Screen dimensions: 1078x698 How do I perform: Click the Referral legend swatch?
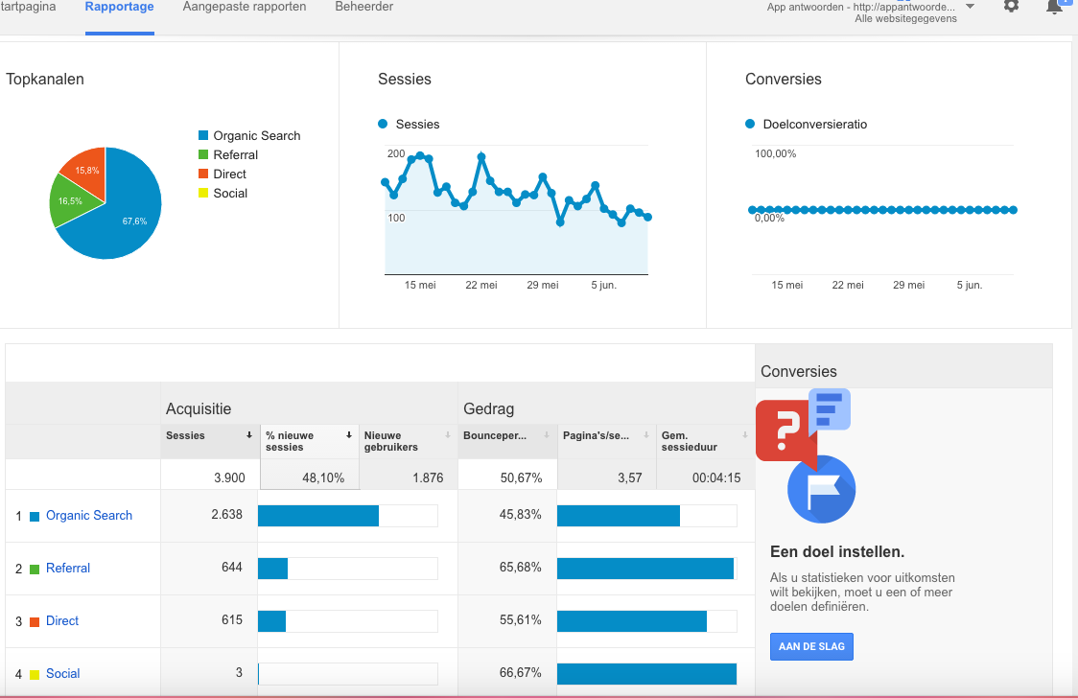point(203,154)
